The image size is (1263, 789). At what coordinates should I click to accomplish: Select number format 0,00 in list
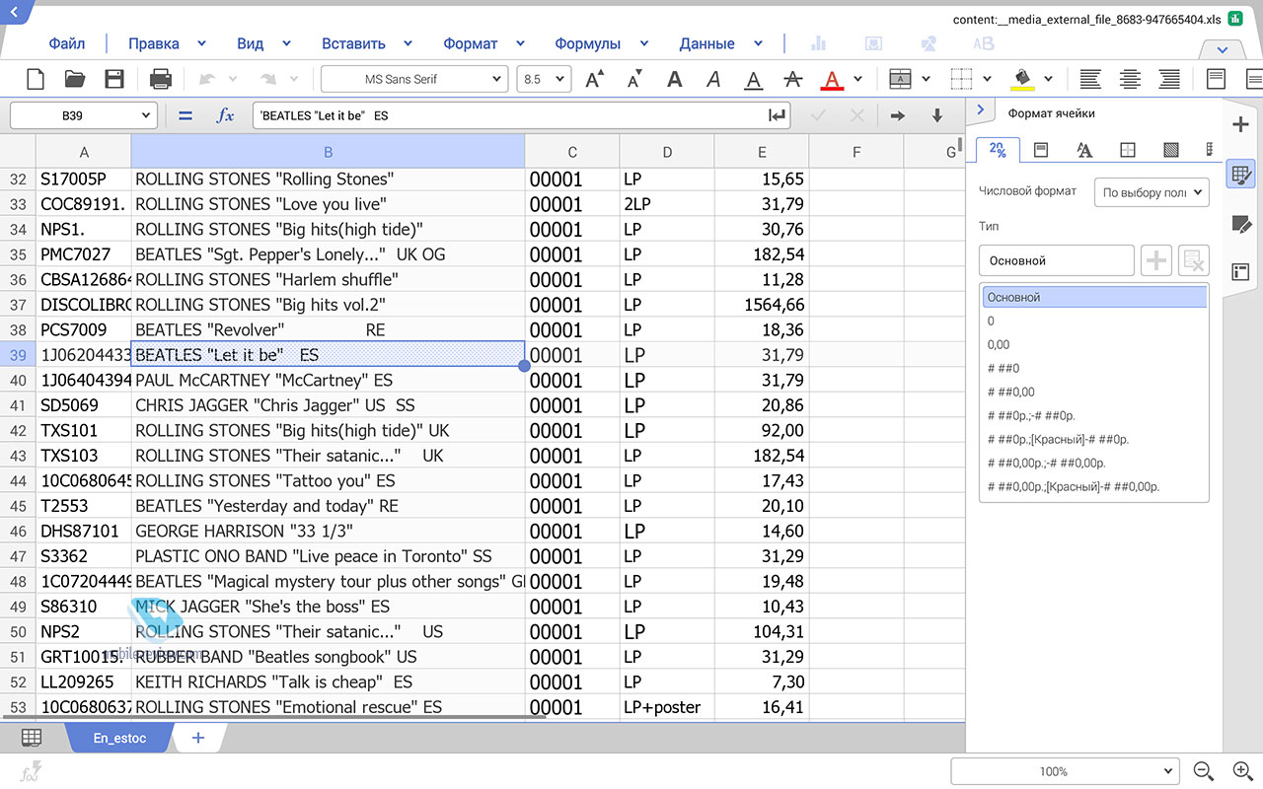[x=1093, y=344]
